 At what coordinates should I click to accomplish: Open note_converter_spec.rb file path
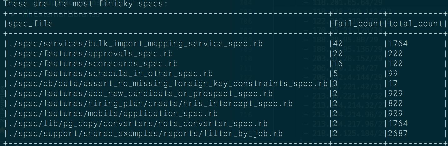[x=138, y=124]
